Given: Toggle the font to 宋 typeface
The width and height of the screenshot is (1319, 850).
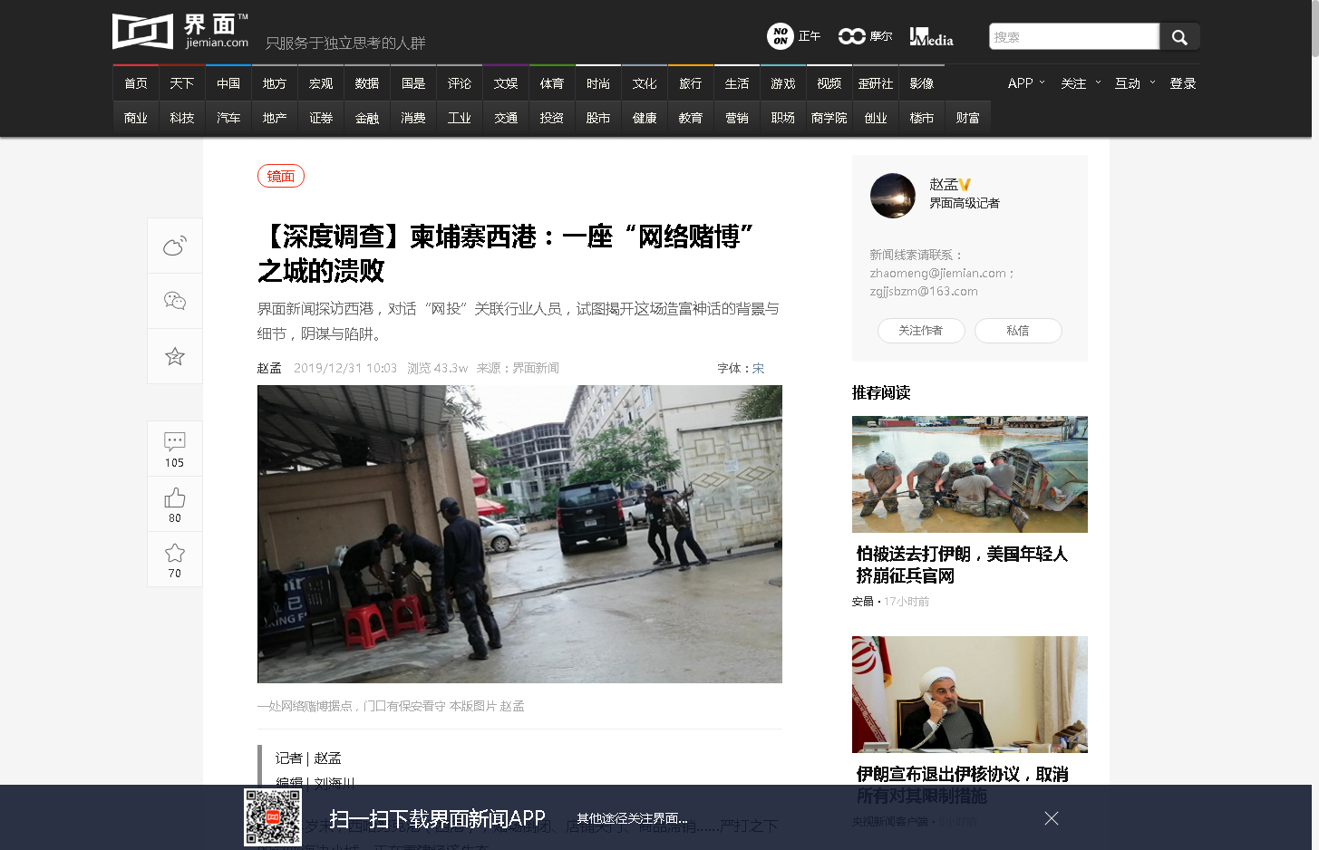Looking at the screenshot, I should [x=758, y=369].
